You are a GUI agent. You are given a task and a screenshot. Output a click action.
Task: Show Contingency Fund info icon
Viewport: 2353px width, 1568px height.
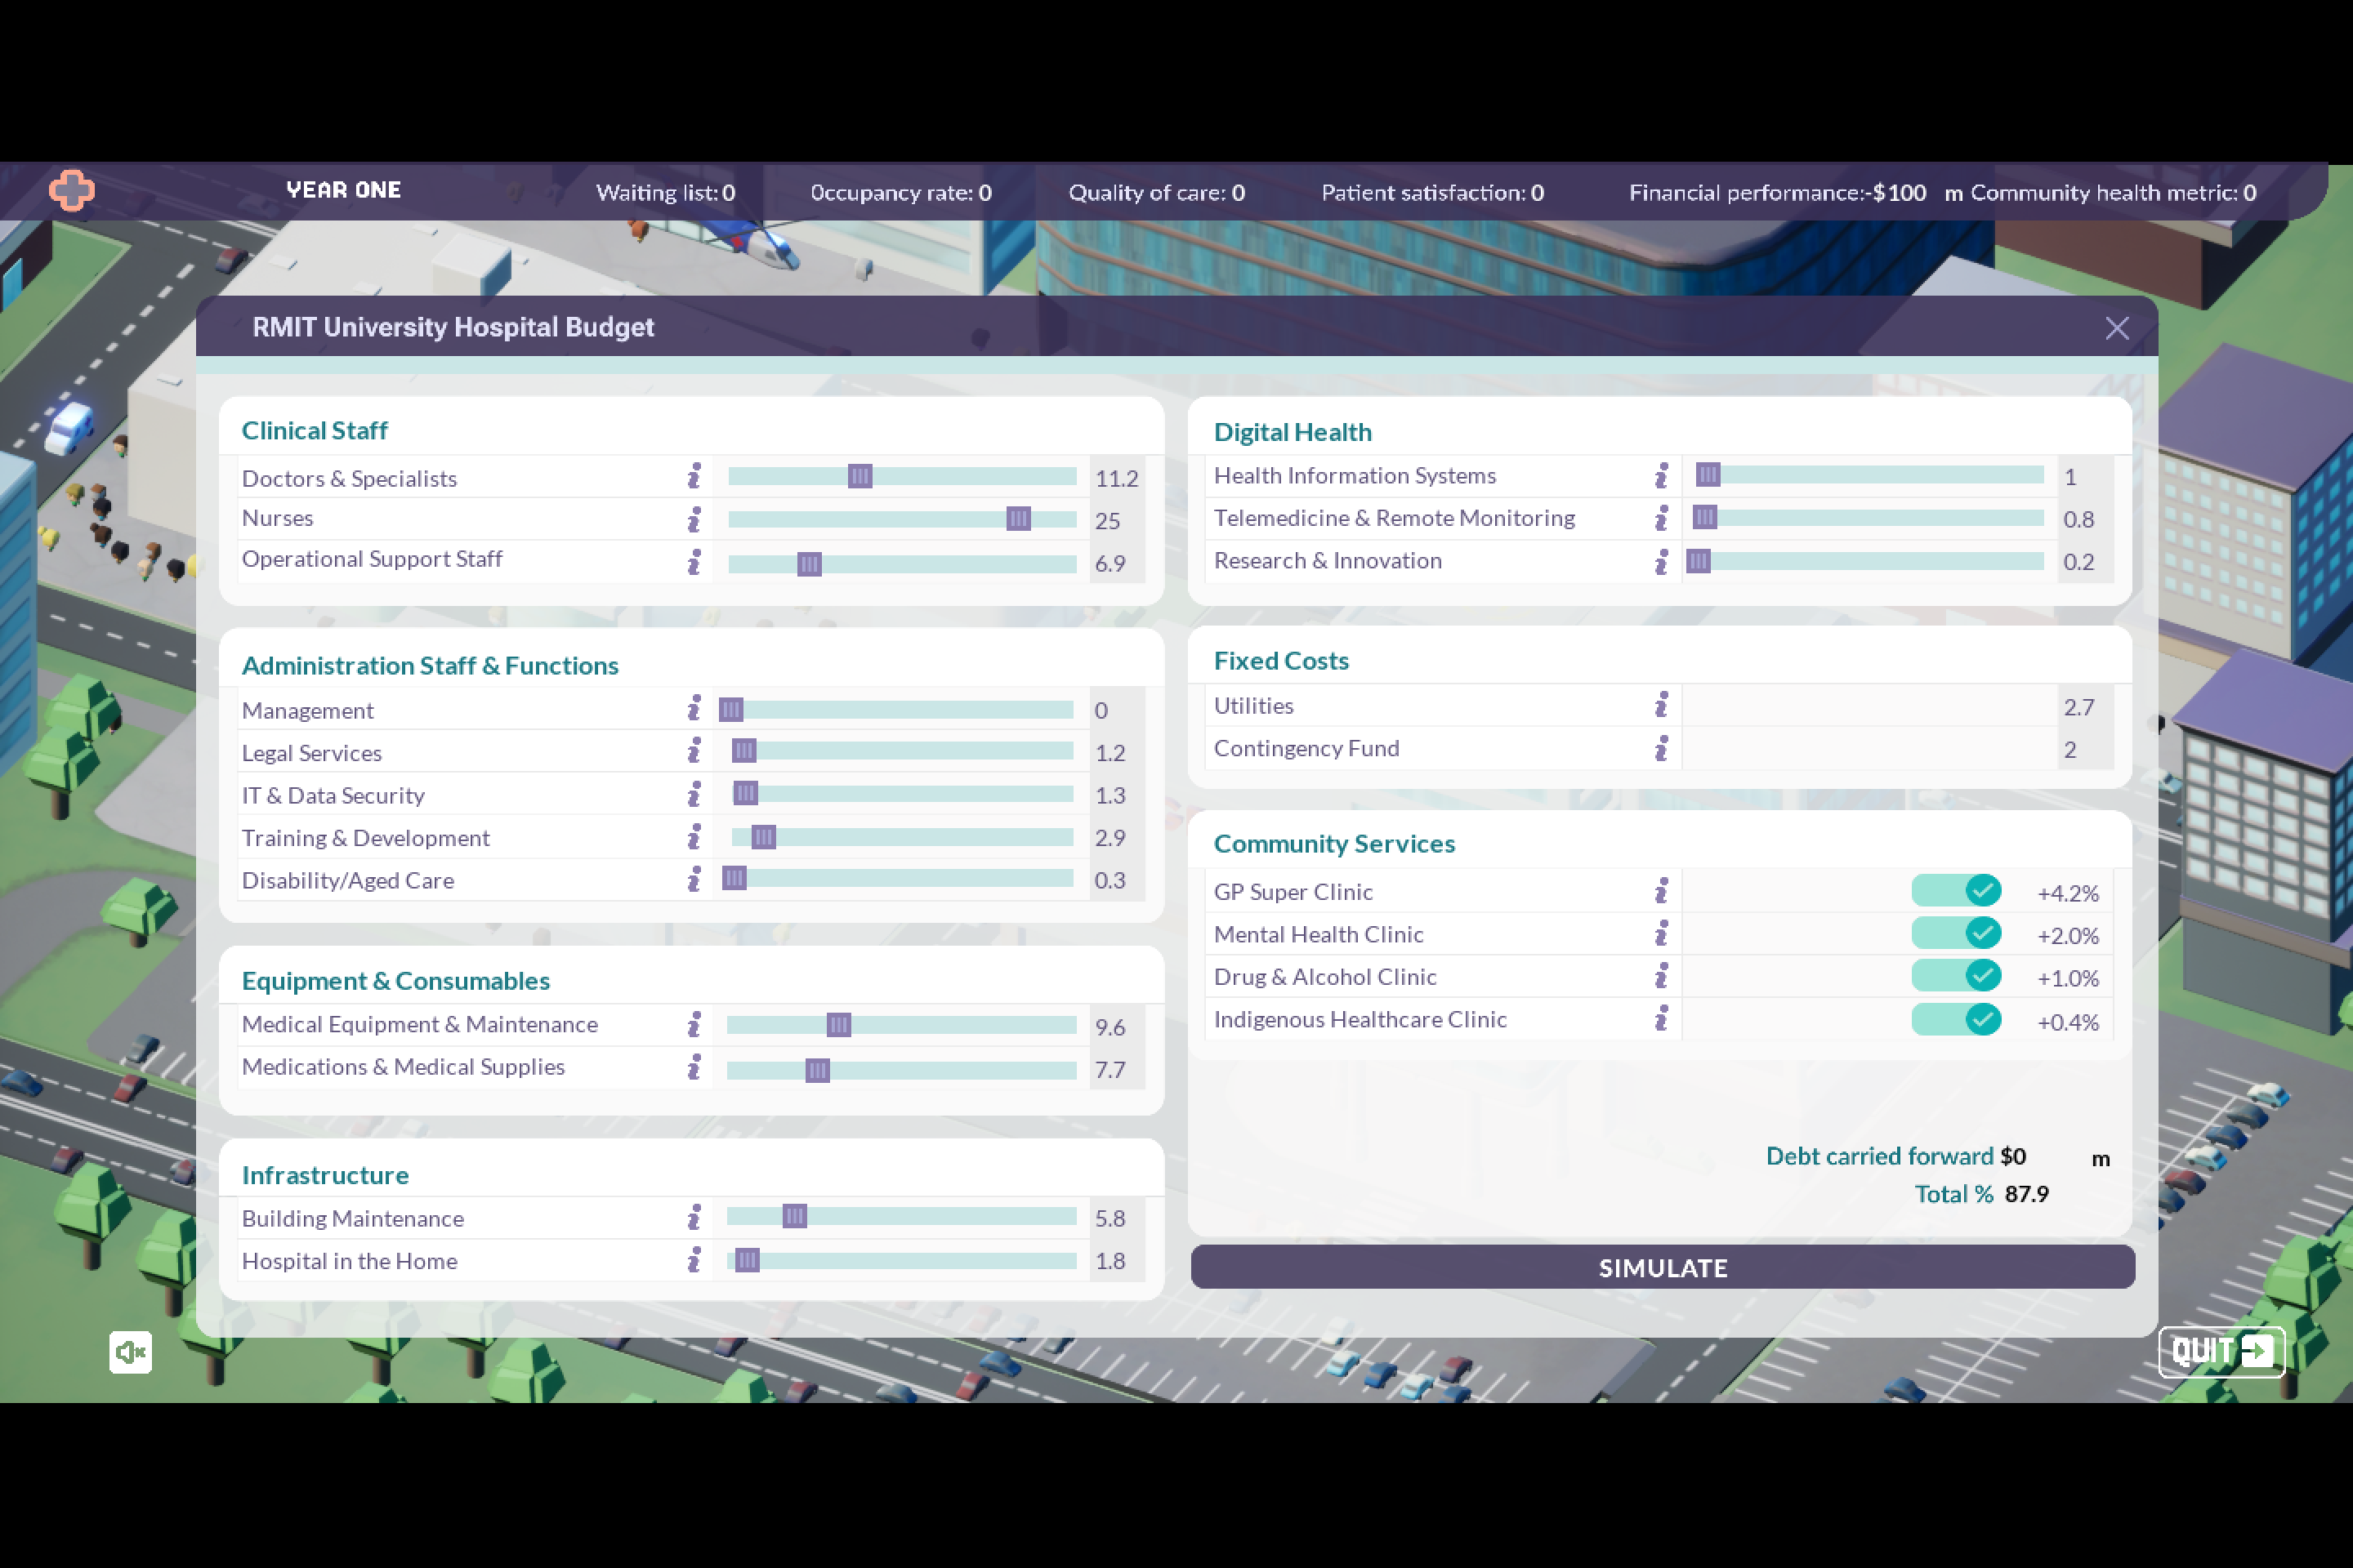click(1662, 748)
